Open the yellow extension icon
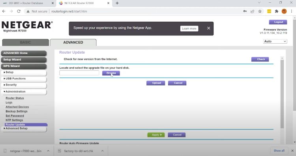 pyautogui.click(x=269, y=11)
